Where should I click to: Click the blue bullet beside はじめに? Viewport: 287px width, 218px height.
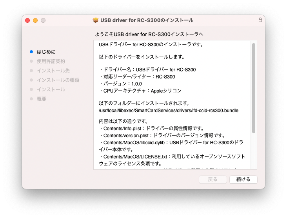pos(31,52)
